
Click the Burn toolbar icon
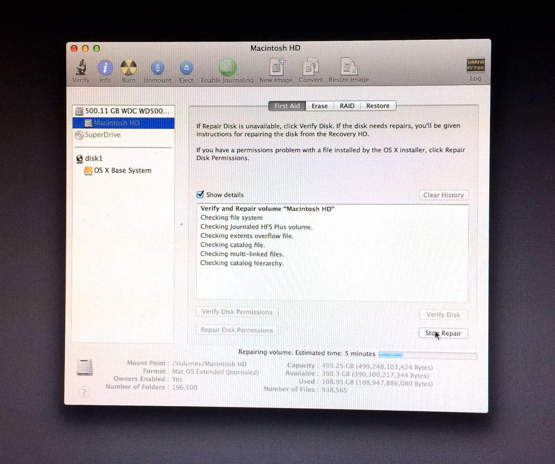click(129, 68)
